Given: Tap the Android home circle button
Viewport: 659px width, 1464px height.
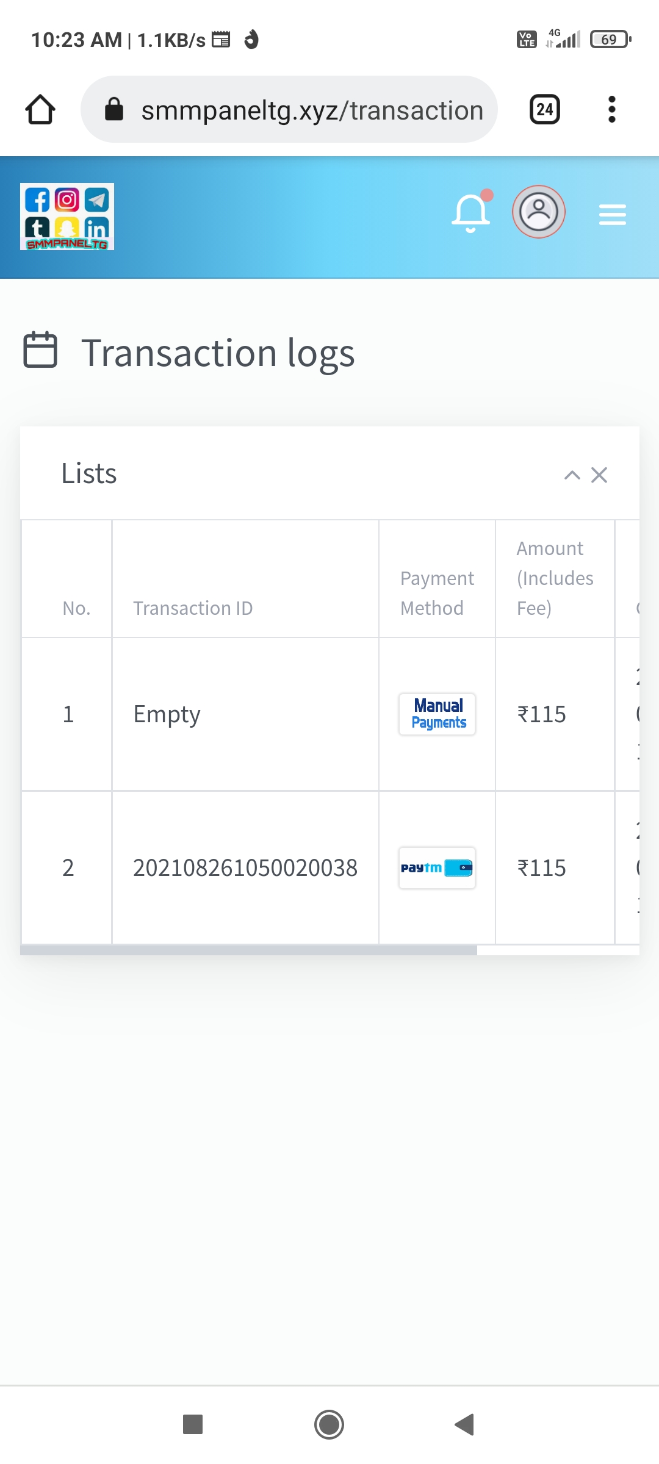Looking at the screenshot, I should [329, 1424].
